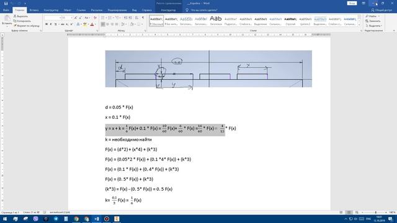Open Заменить (Replace) dialog
This screenshot has width=397, height=223.
point(373,21)
